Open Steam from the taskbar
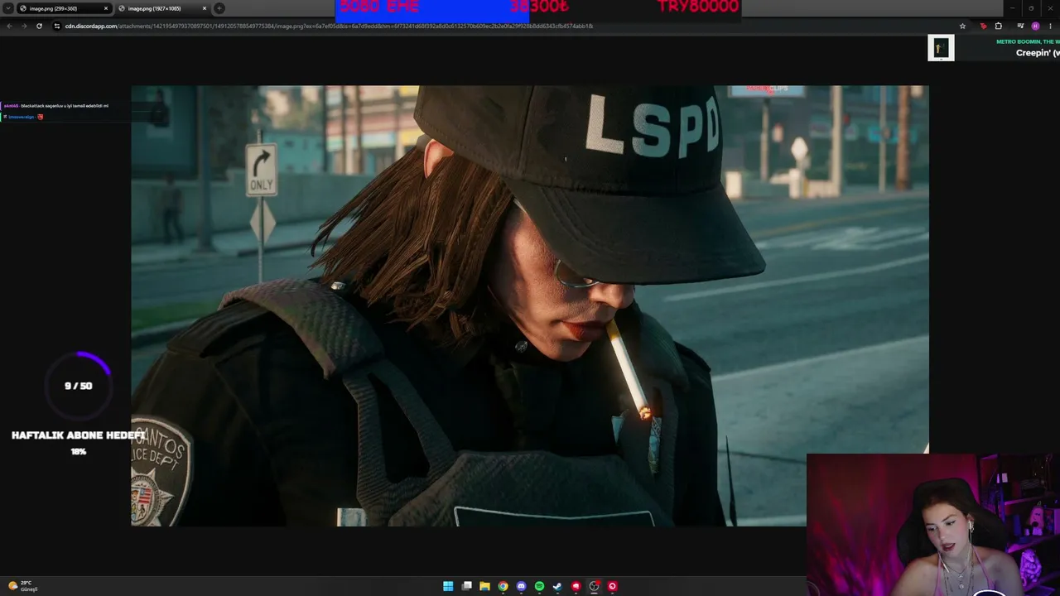 557,586
